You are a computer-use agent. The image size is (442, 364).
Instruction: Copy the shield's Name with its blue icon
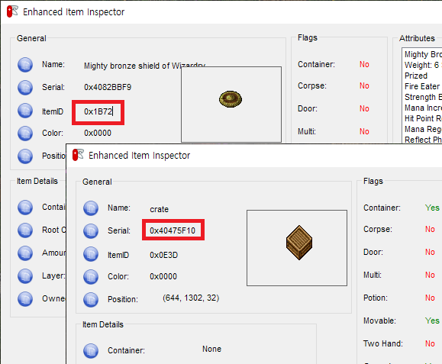(25, 65)
